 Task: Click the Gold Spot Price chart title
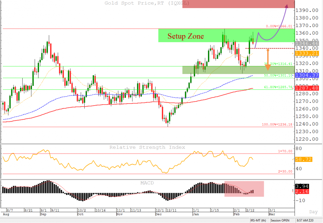[x=147, y=3]
